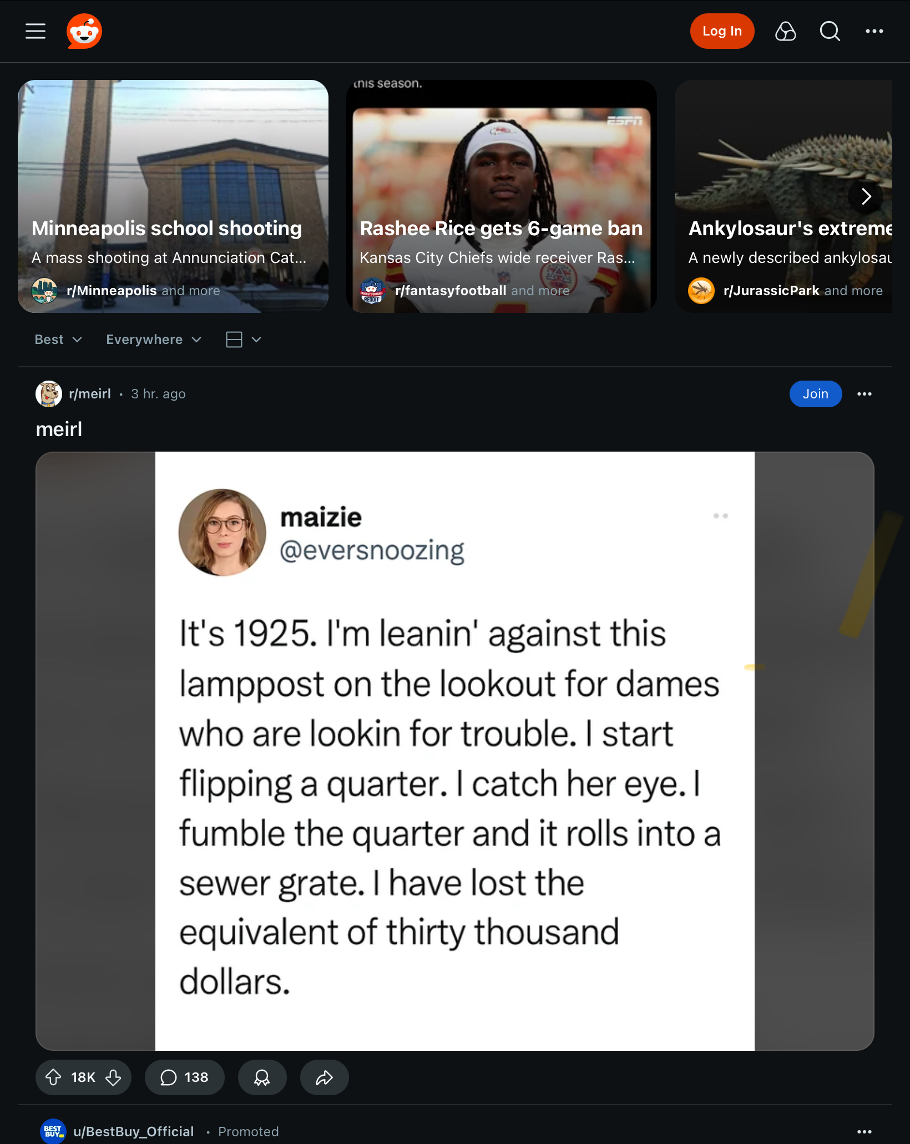Expand the Best sort dropdown

[58, 340]
